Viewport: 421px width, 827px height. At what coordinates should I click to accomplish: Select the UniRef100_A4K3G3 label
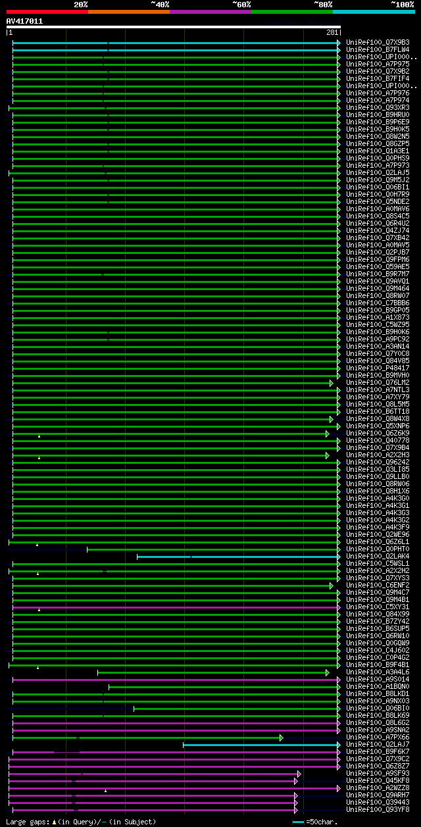point(378,513)
